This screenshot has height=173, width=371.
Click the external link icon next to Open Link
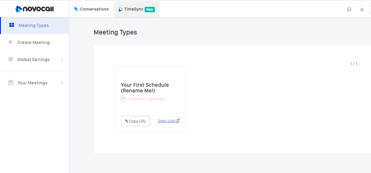(x=178, y=121)
